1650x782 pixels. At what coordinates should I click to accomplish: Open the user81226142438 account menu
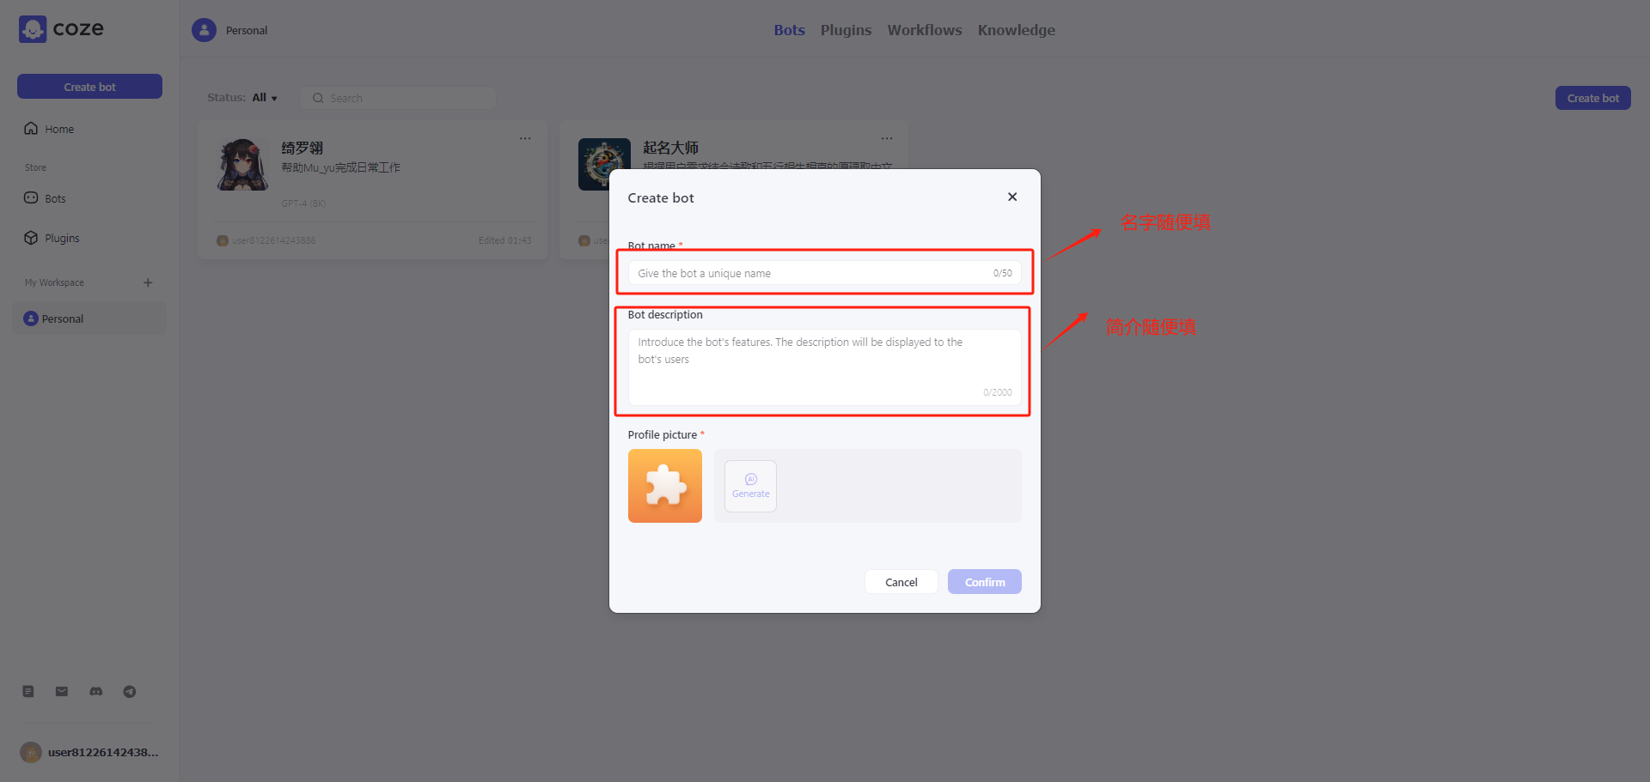click(x=89, y=752)
